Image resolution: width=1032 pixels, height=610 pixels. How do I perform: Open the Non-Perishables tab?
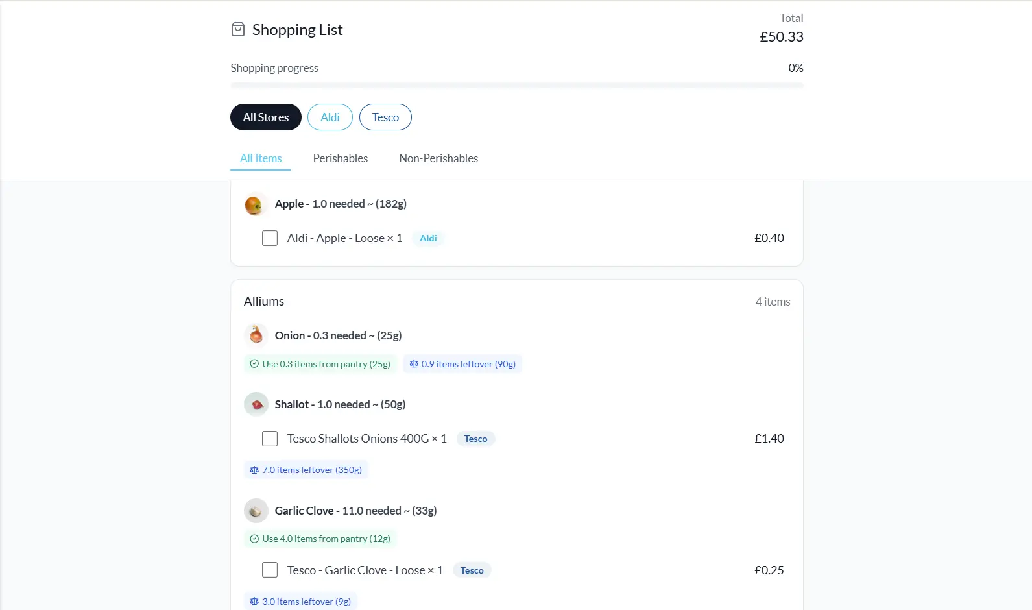[438, 158]
